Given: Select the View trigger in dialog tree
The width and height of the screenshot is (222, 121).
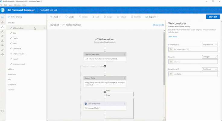Looking at the screenshot, I should tap(14, 44).
